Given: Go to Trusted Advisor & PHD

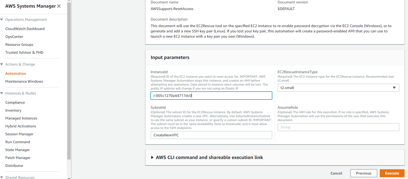Looking at the screenshot, I should click(x=24, y=52).
